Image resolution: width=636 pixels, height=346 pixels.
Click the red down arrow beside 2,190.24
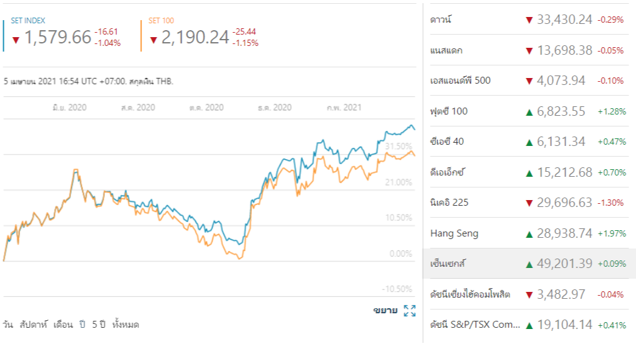click(x=153, y=40)
